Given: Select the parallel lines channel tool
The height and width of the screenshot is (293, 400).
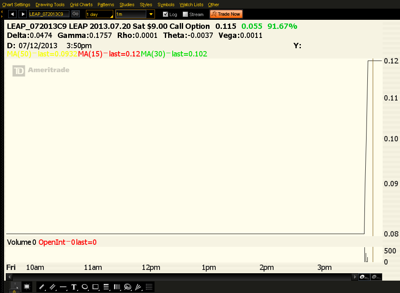Looking at the screenshot, I should click(x=52, y=287).
